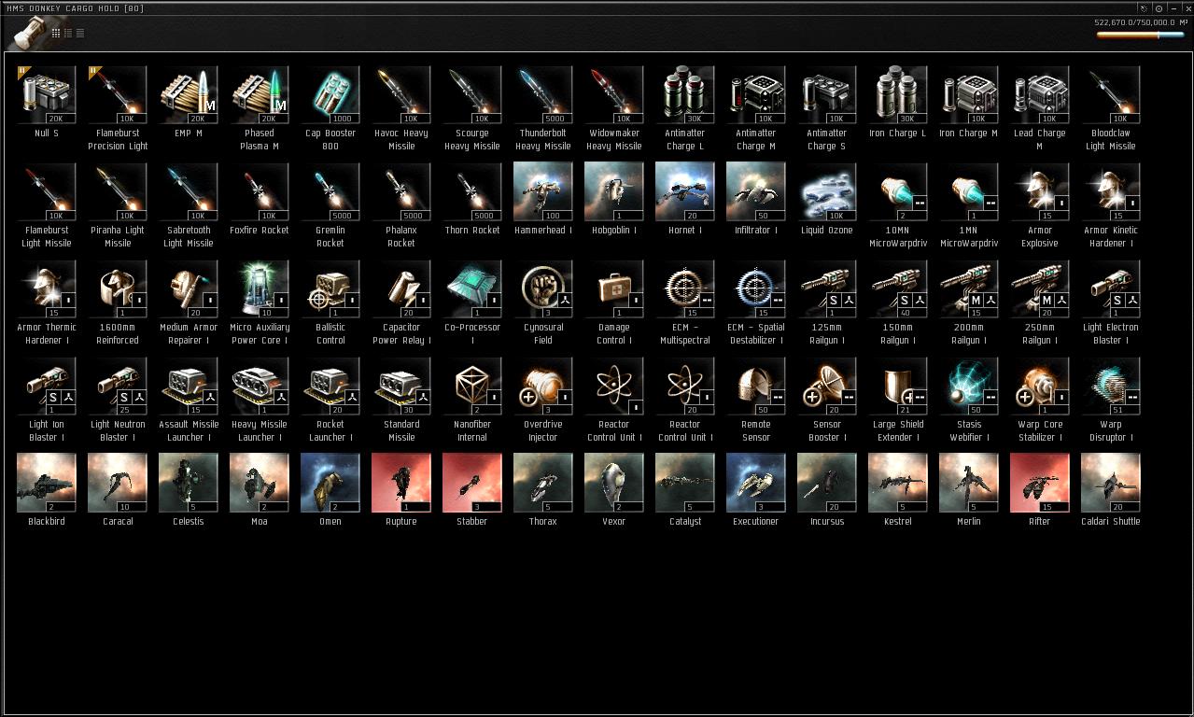Select the Havoc Heavy Missile stack
Screen dimensions: 1194x717
pos(401,94)
